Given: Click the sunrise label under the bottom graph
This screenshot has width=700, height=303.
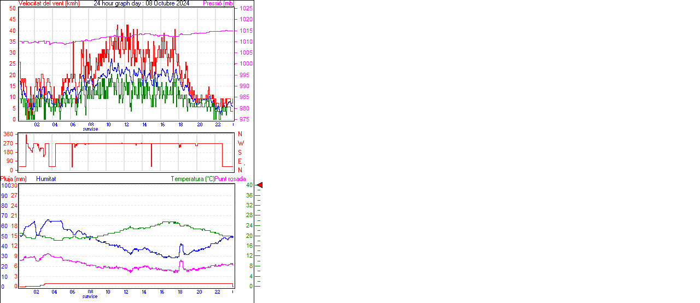Looking at the screenshot, I should coord(90,296).
